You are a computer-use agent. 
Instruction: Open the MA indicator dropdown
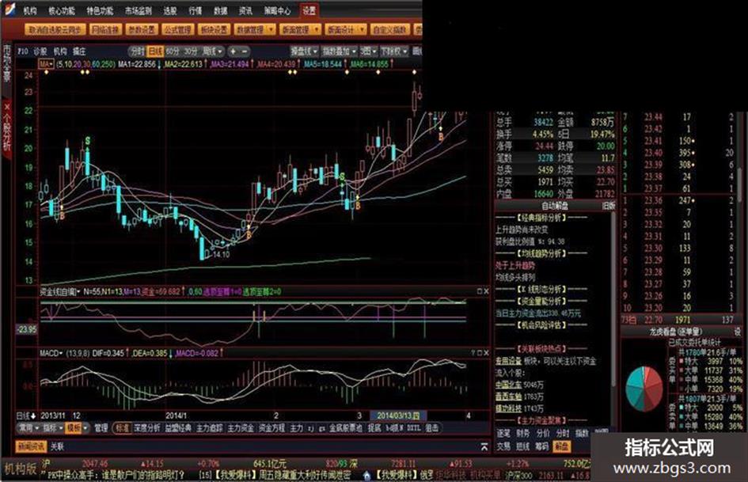coord(46,63)
